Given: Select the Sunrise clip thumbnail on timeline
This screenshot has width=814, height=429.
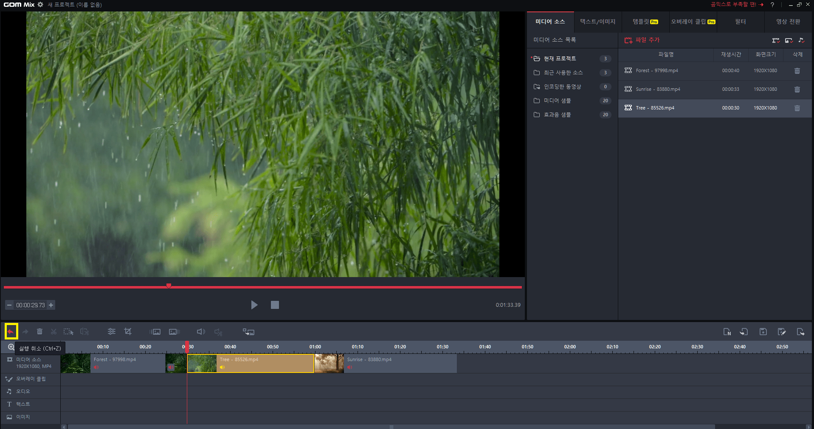Looking at the screenshot, I should coord(329,364).
